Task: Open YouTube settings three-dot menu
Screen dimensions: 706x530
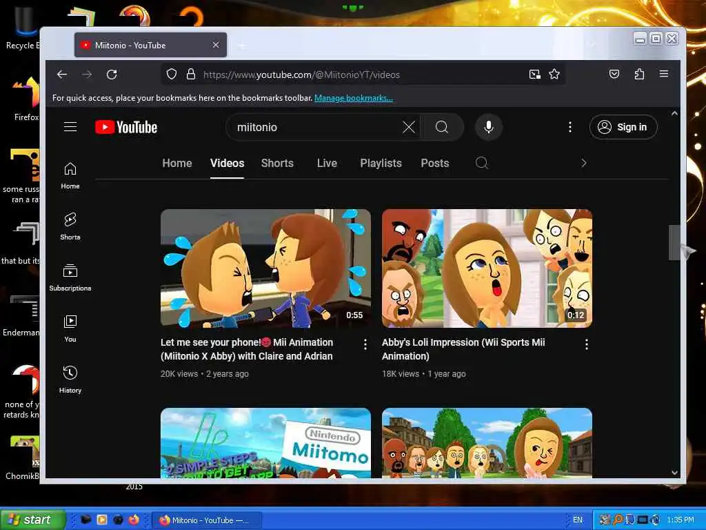Action: 570,127
